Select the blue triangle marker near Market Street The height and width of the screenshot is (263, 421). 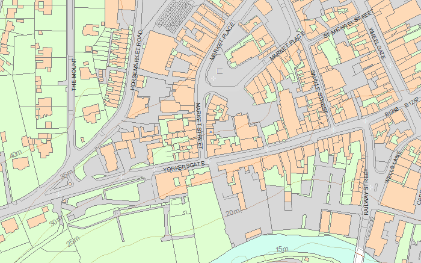(211, 132)
